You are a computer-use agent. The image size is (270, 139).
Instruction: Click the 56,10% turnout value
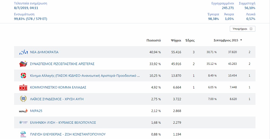pos(250,8)
